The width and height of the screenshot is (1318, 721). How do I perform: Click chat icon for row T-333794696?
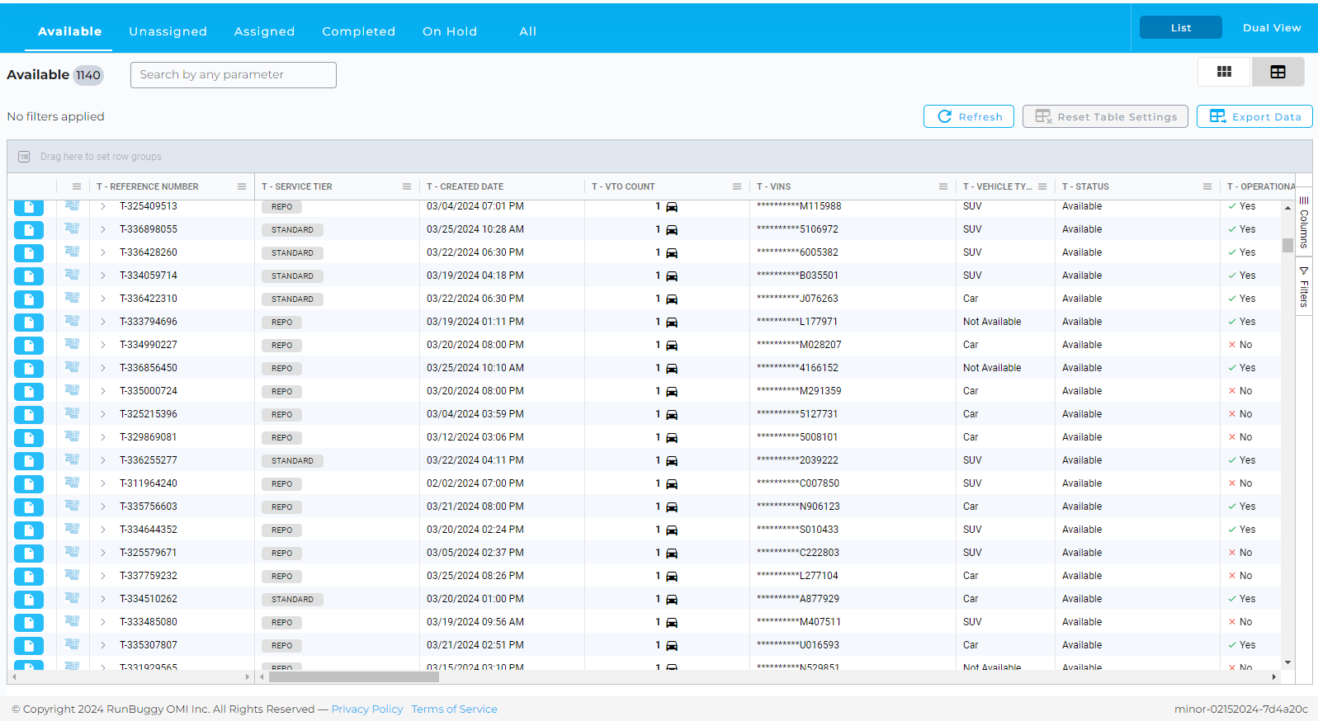pyautogui.click(x=72, y=321)
